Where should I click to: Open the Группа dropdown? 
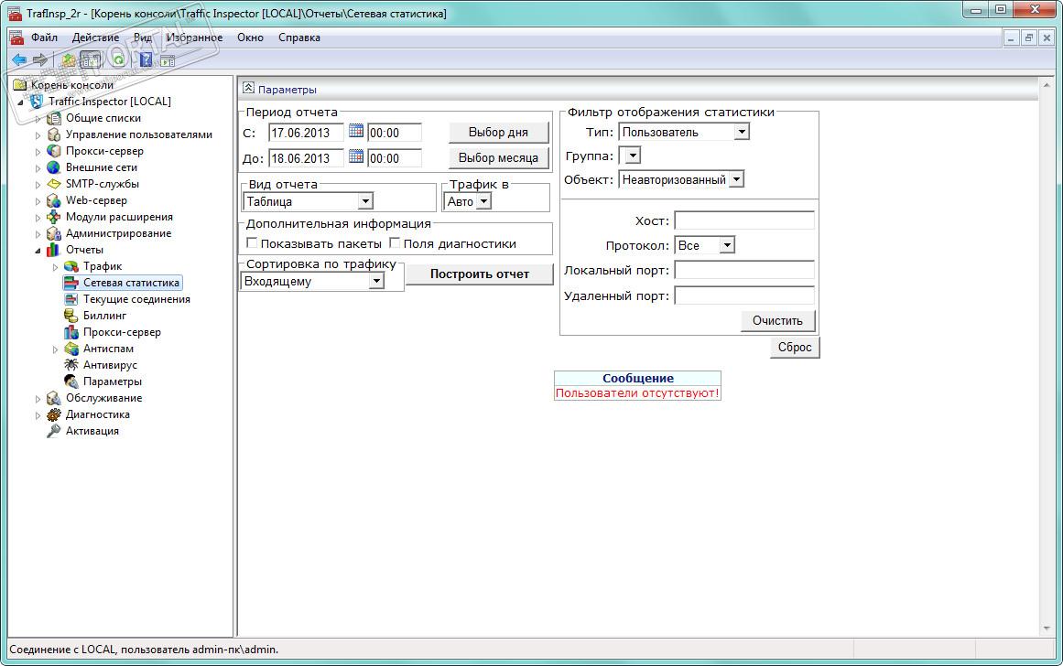(633, 156)
